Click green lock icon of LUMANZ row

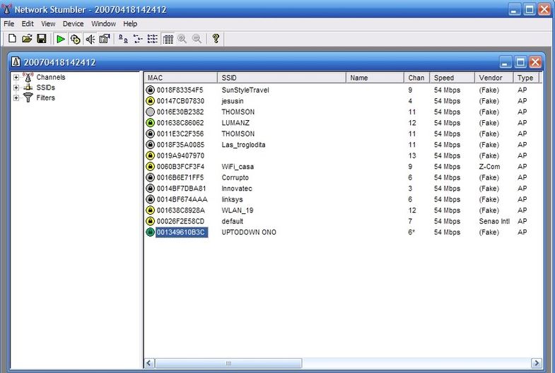coord(150,123)
